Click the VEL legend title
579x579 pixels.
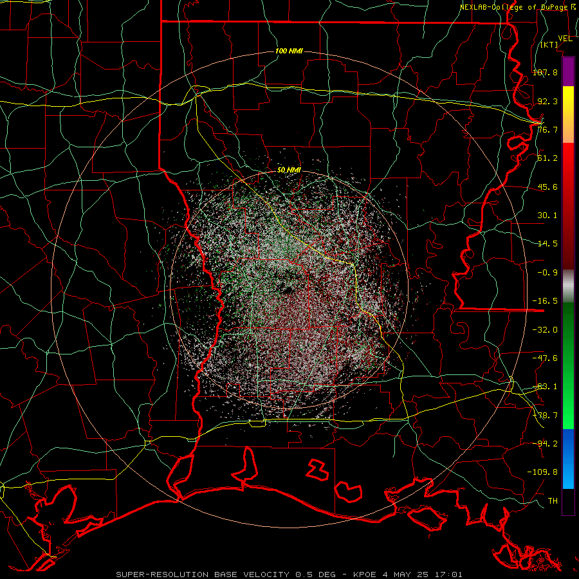coord(565,39)
